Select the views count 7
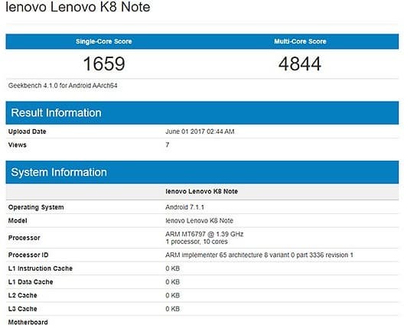 pos(168,145)
